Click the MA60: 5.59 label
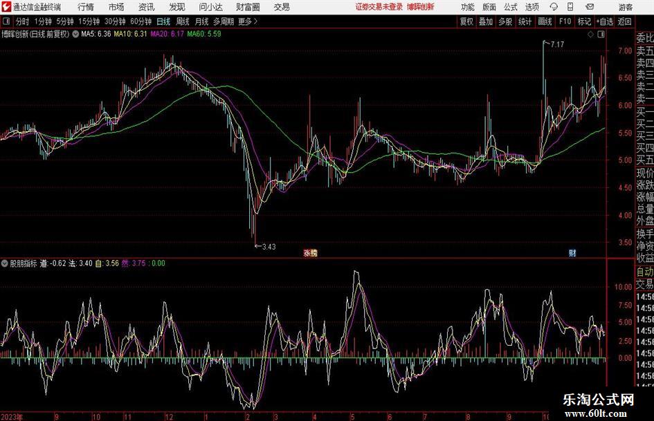 [204, 34]
